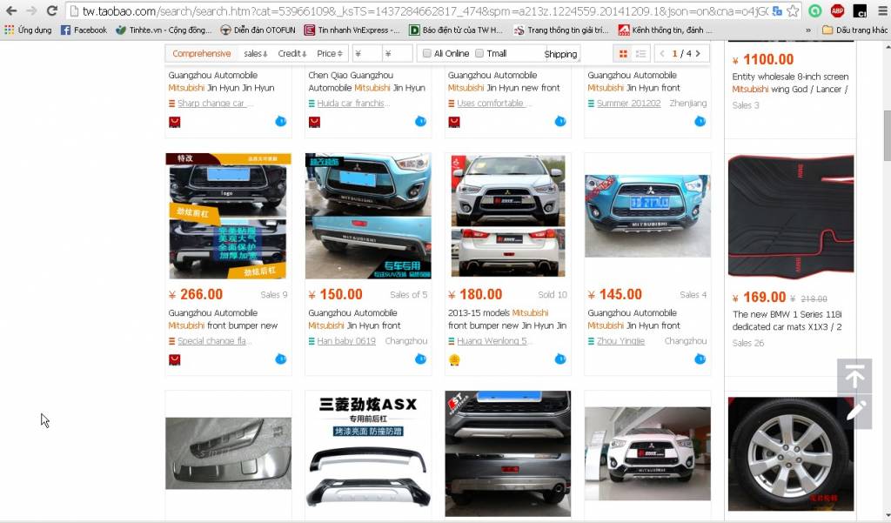This screenshot has width=891, height=523.
Task: Open the Chrome hamburger menu
Action: [x=882, y=10]
